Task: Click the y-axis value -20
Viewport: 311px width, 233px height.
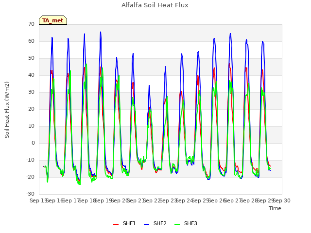Action: [31, 177]
